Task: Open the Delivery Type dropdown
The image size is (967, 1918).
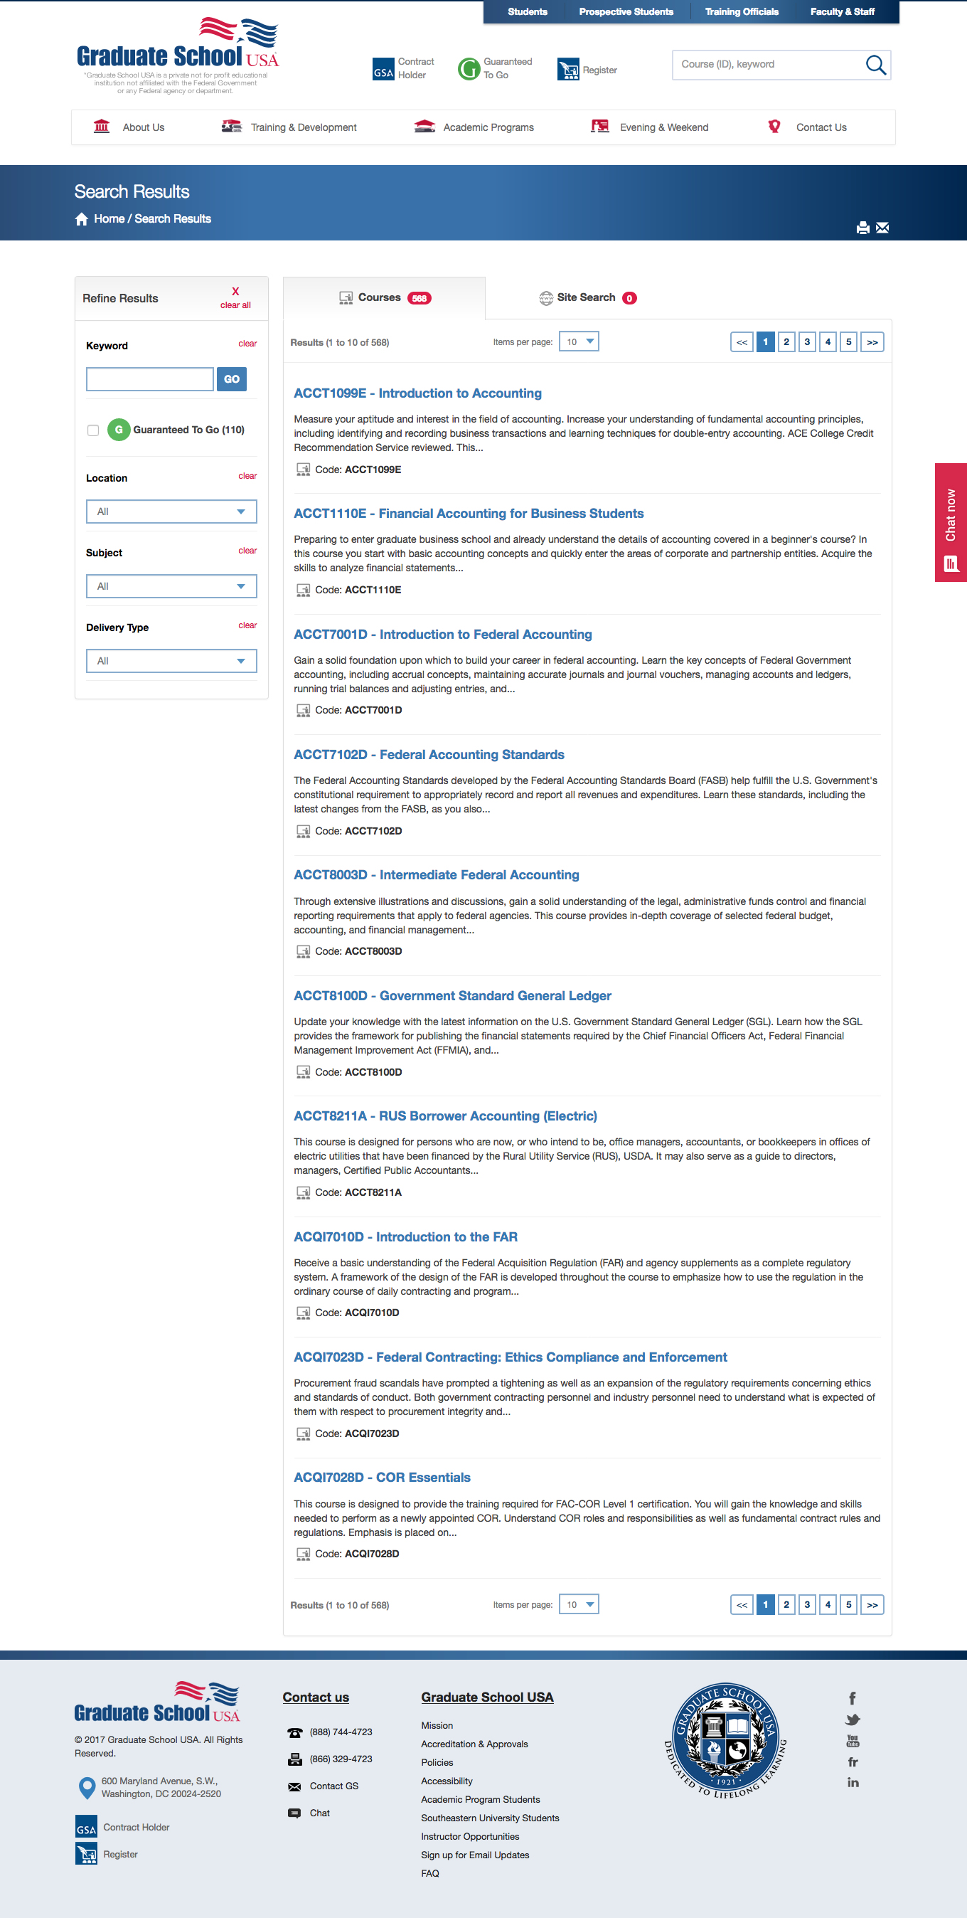Action: pyautogui.click(x=171, y=660)
